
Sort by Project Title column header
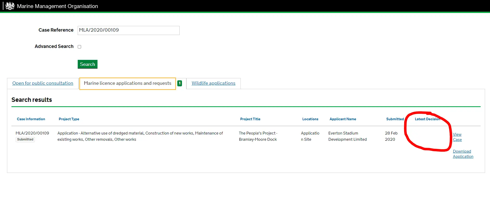pyautogui.click(x=250, y=119)
